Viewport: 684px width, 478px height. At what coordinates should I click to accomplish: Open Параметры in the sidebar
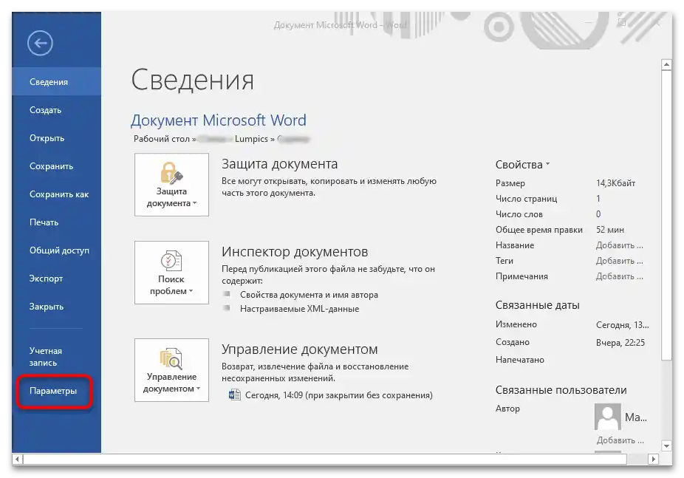[55, 391]
